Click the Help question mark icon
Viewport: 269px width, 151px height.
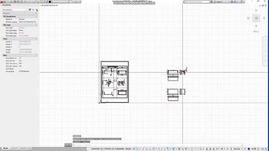(x=242, y=2)
